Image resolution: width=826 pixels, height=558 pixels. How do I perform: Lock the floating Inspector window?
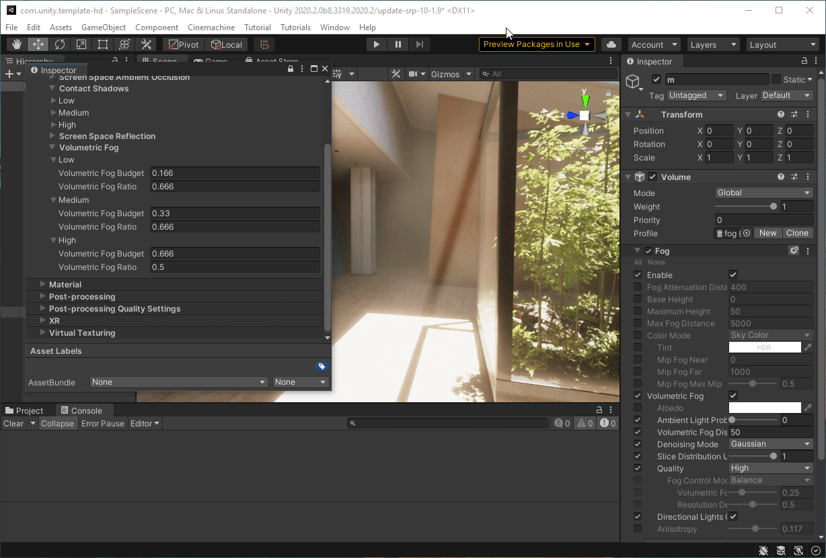[x=291, y=69]
